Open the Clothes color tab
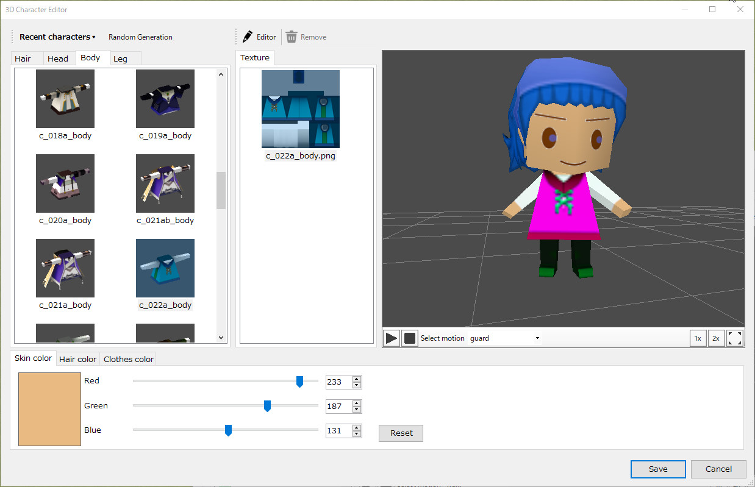This screenshot has height=487, width=755. 127,358
